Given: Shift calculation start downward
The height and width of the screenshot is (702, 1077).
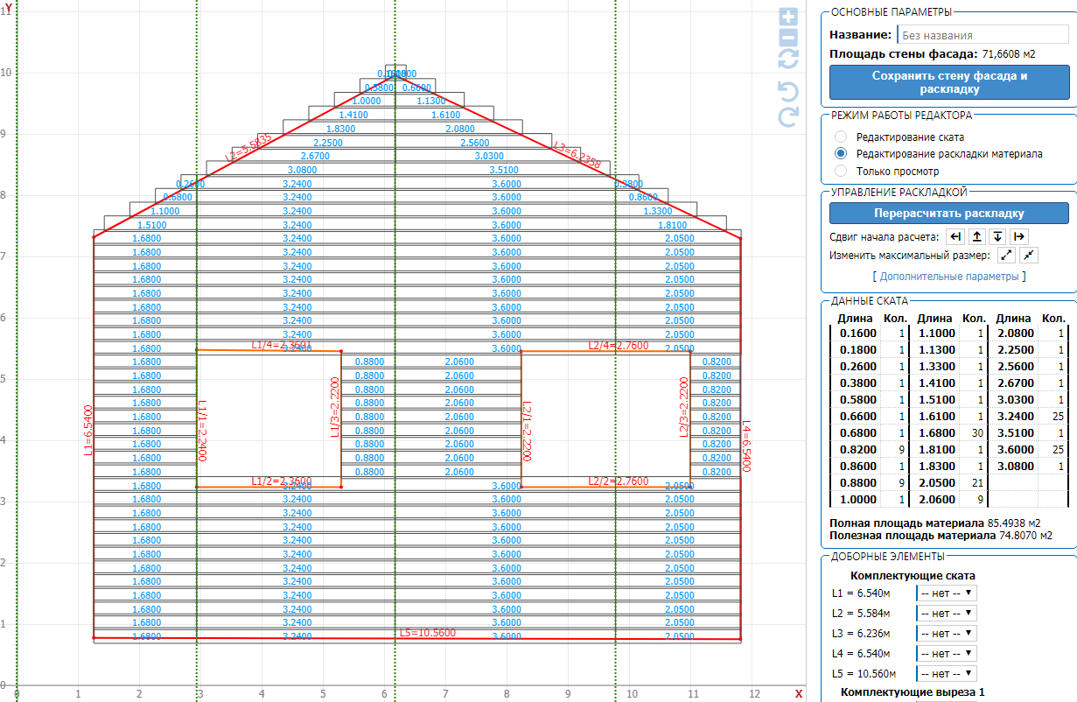Looking at the screenshot, I should [998, 236].
